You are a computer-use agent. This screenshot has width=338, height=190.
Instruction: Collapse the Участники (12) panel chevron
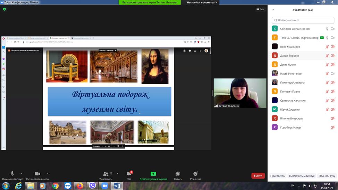coord(273,10)
